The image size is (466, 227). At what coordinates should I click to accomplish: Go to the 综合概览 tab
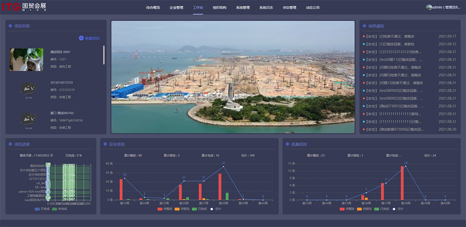pos(153,7)
